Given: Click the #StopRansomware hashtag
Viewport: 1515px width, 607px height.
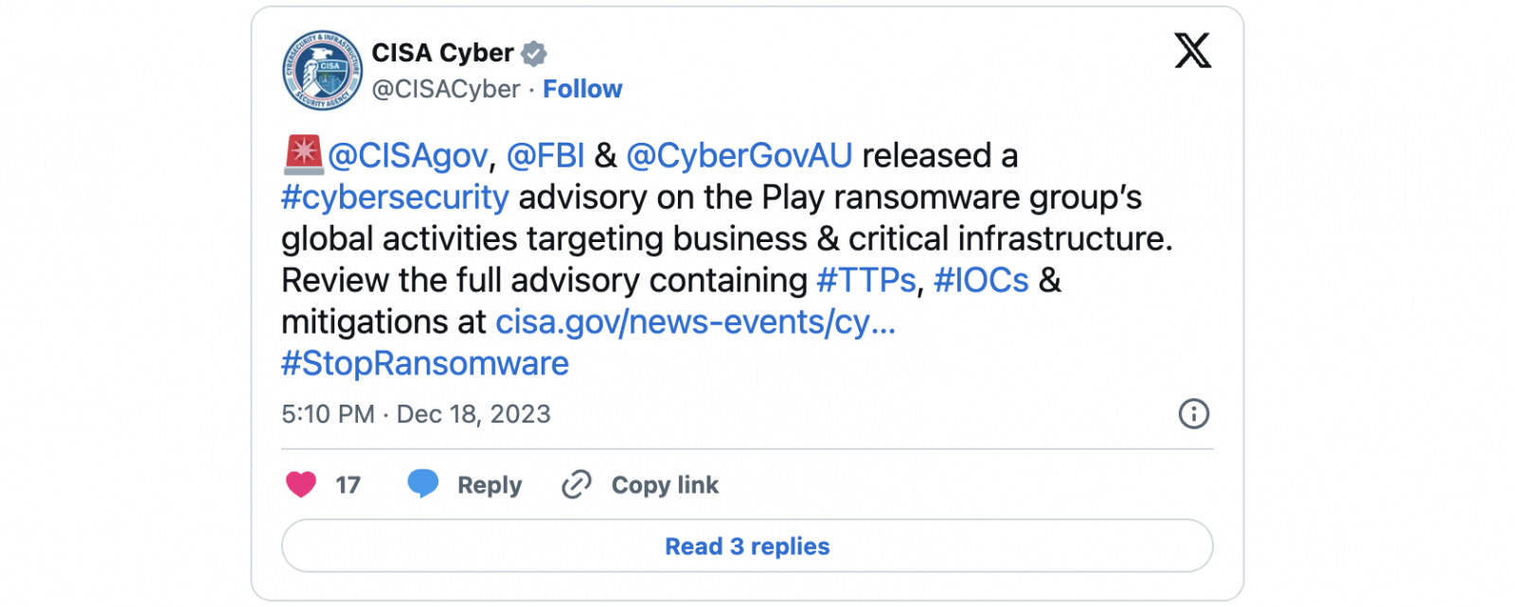Looking at the screenshot, I should [425, 364].
